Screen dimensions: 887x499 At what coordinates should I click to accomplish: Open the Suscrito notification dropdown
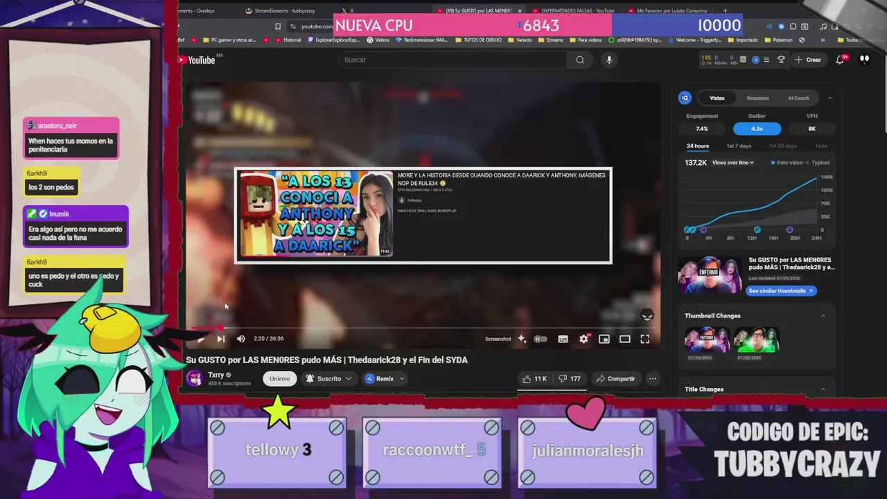[x=329, y=378]
